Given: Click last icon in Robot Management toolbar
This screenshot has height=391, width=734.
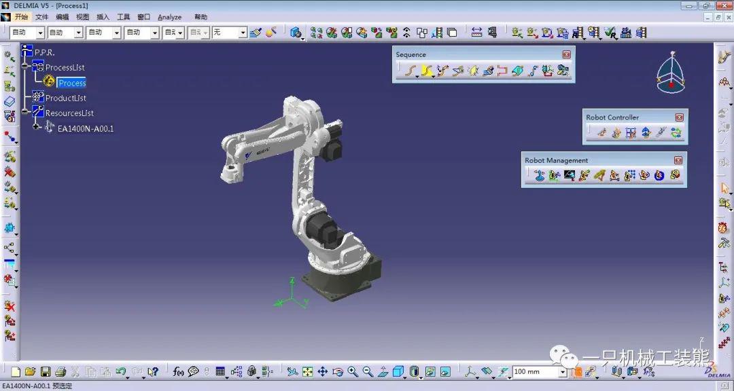Looking at the screenshot, I should point(675,175).
